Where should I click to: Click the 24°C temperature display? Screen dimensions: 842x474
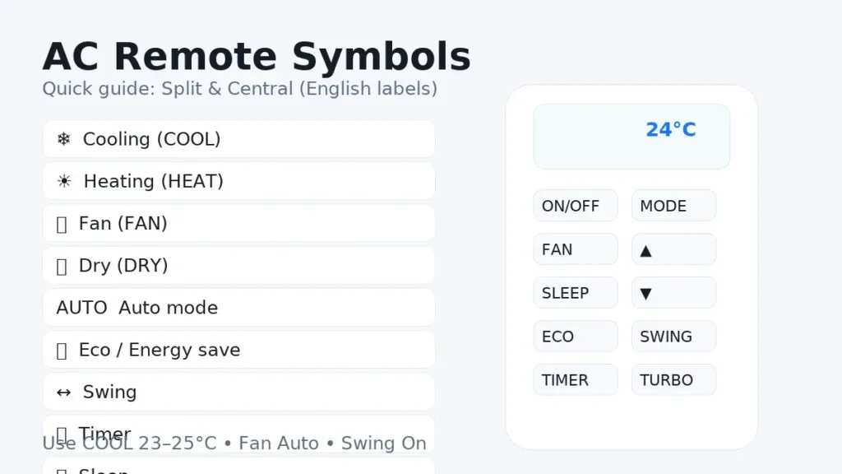coord(670,130)
